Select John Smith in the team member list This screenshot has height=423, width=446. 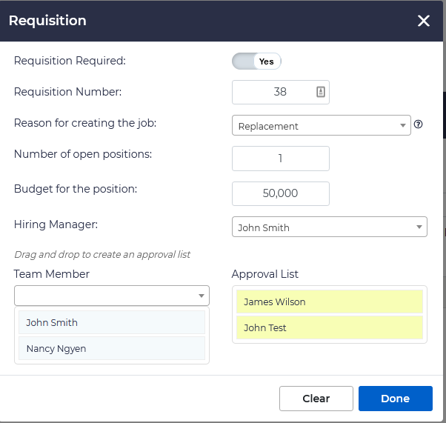click(111, 322)
